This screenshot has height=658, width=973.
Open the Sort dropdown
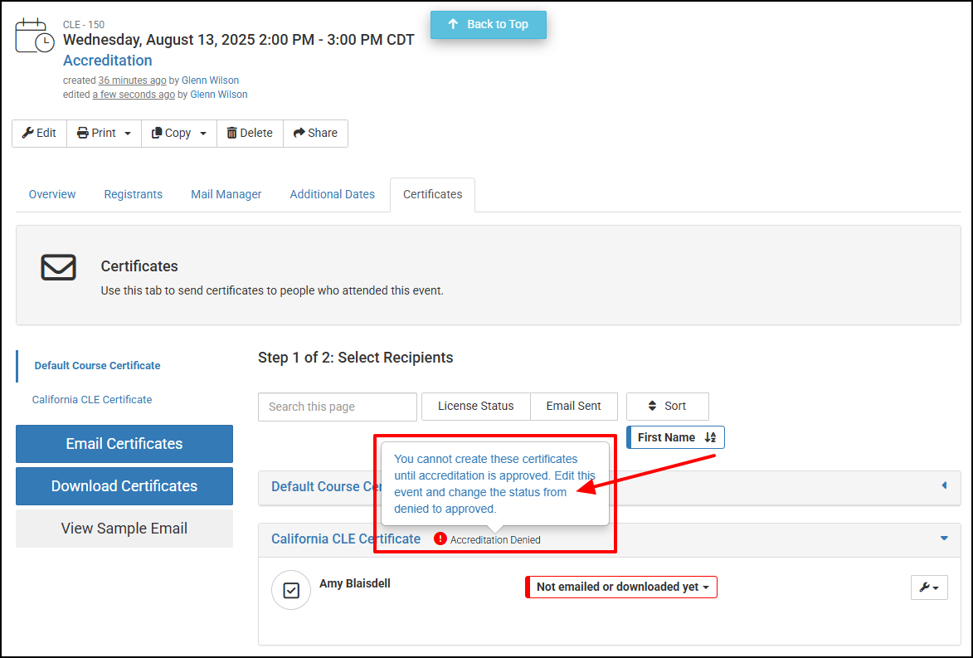pyautogui.click(x=667, y=406)
